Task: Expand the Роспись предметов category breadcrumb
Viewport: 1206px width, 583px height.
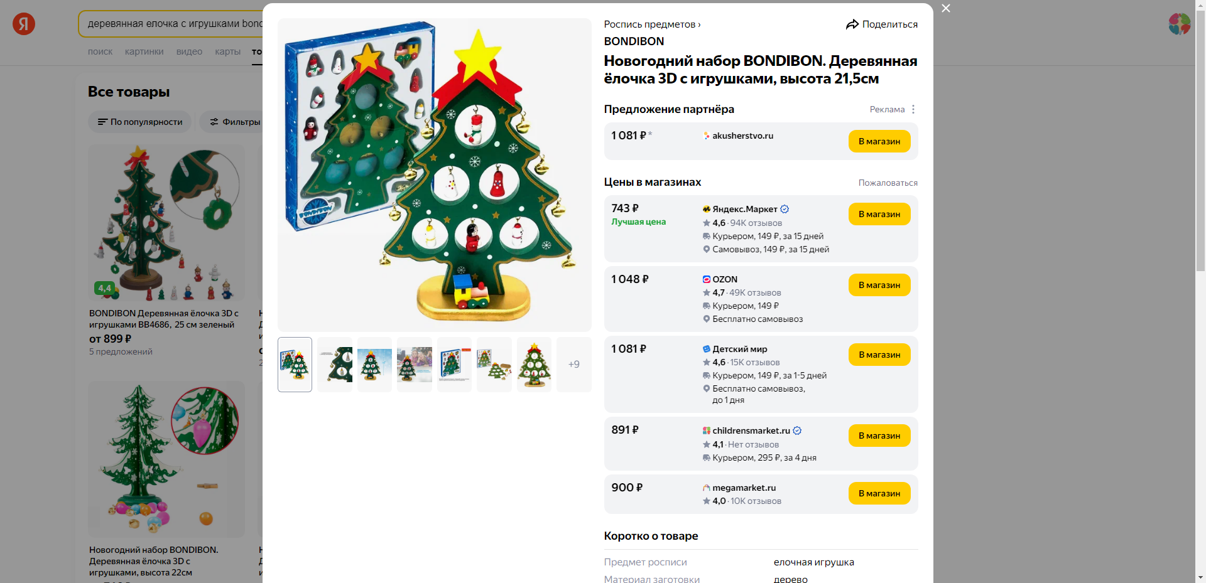Action: click(652, 24)
